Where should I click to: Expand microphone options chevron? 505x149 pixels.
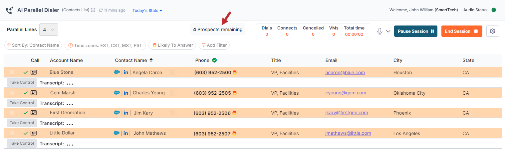tap(388, 31)
